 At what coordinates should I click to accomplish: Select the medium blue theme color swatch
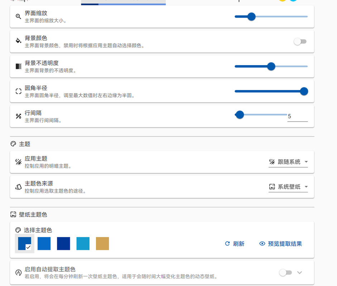click(x=44, y=243)
